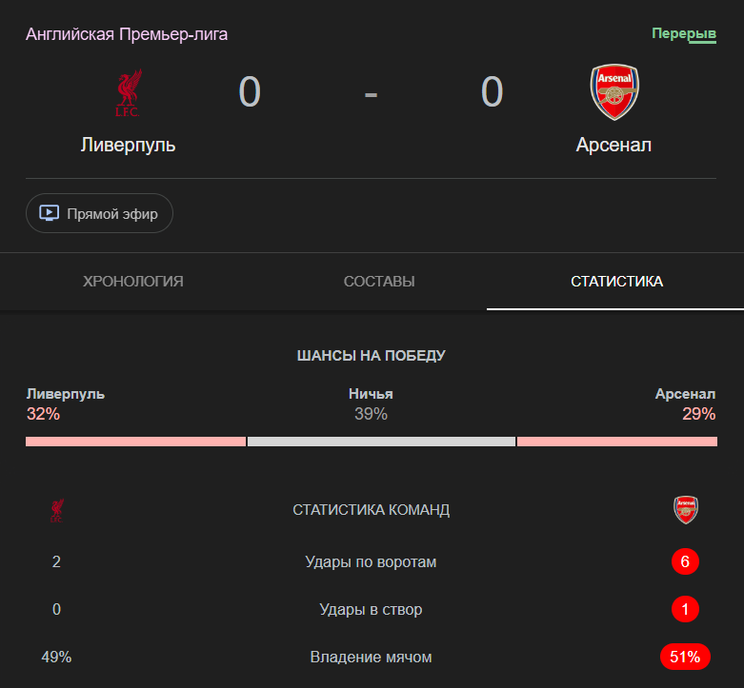Click the live broadcast TV icon

click(x=50, y=213)
